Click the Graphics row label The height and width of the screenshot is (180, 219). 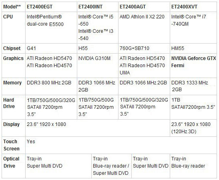(13, 58)
